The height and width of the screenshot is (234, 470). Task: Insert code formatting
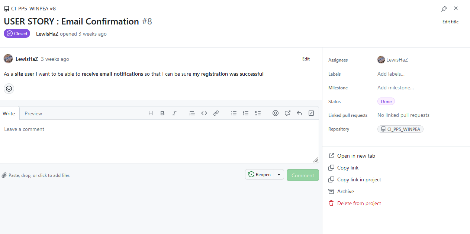click(x=204, y=113)
